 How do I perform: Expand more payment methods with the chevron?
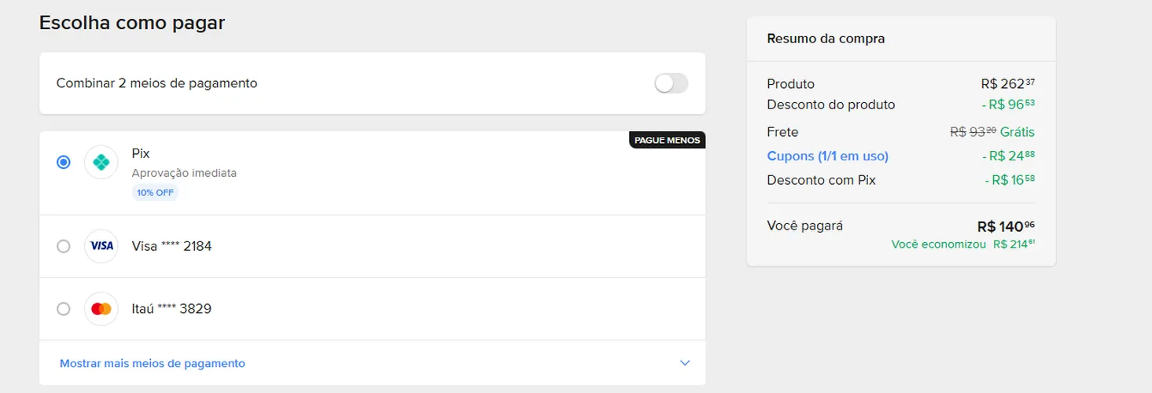tap(685, 363)
